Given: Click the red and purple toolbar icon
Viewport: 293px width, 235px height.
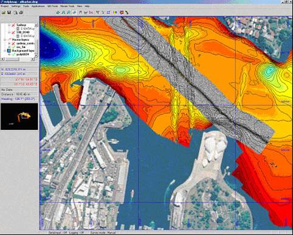Looking at the screenshot, I should point(122,13).
